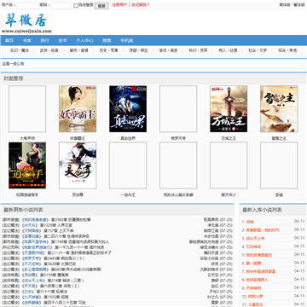Open 英雄联盟：我的时代 in newest list
This screenshot has height=307, width=307.
tap(263, 230)
